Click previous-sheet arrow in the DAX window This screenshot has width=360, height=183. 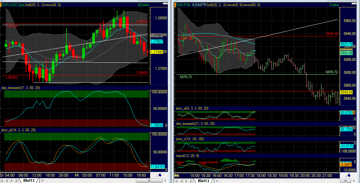tap(182, 181)
